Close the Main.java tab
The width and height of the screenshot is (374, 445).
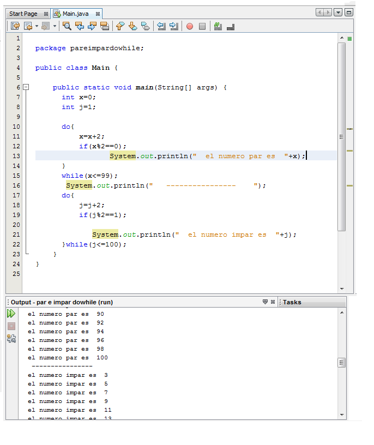(98, 14)
